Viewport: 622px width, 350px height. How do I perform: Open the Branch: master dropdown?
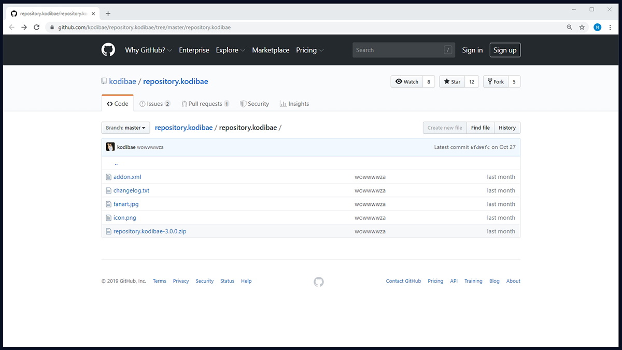tap(125, 128)
